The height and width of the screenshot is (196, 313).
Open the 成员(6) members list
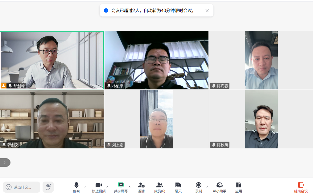click(159, 187)
